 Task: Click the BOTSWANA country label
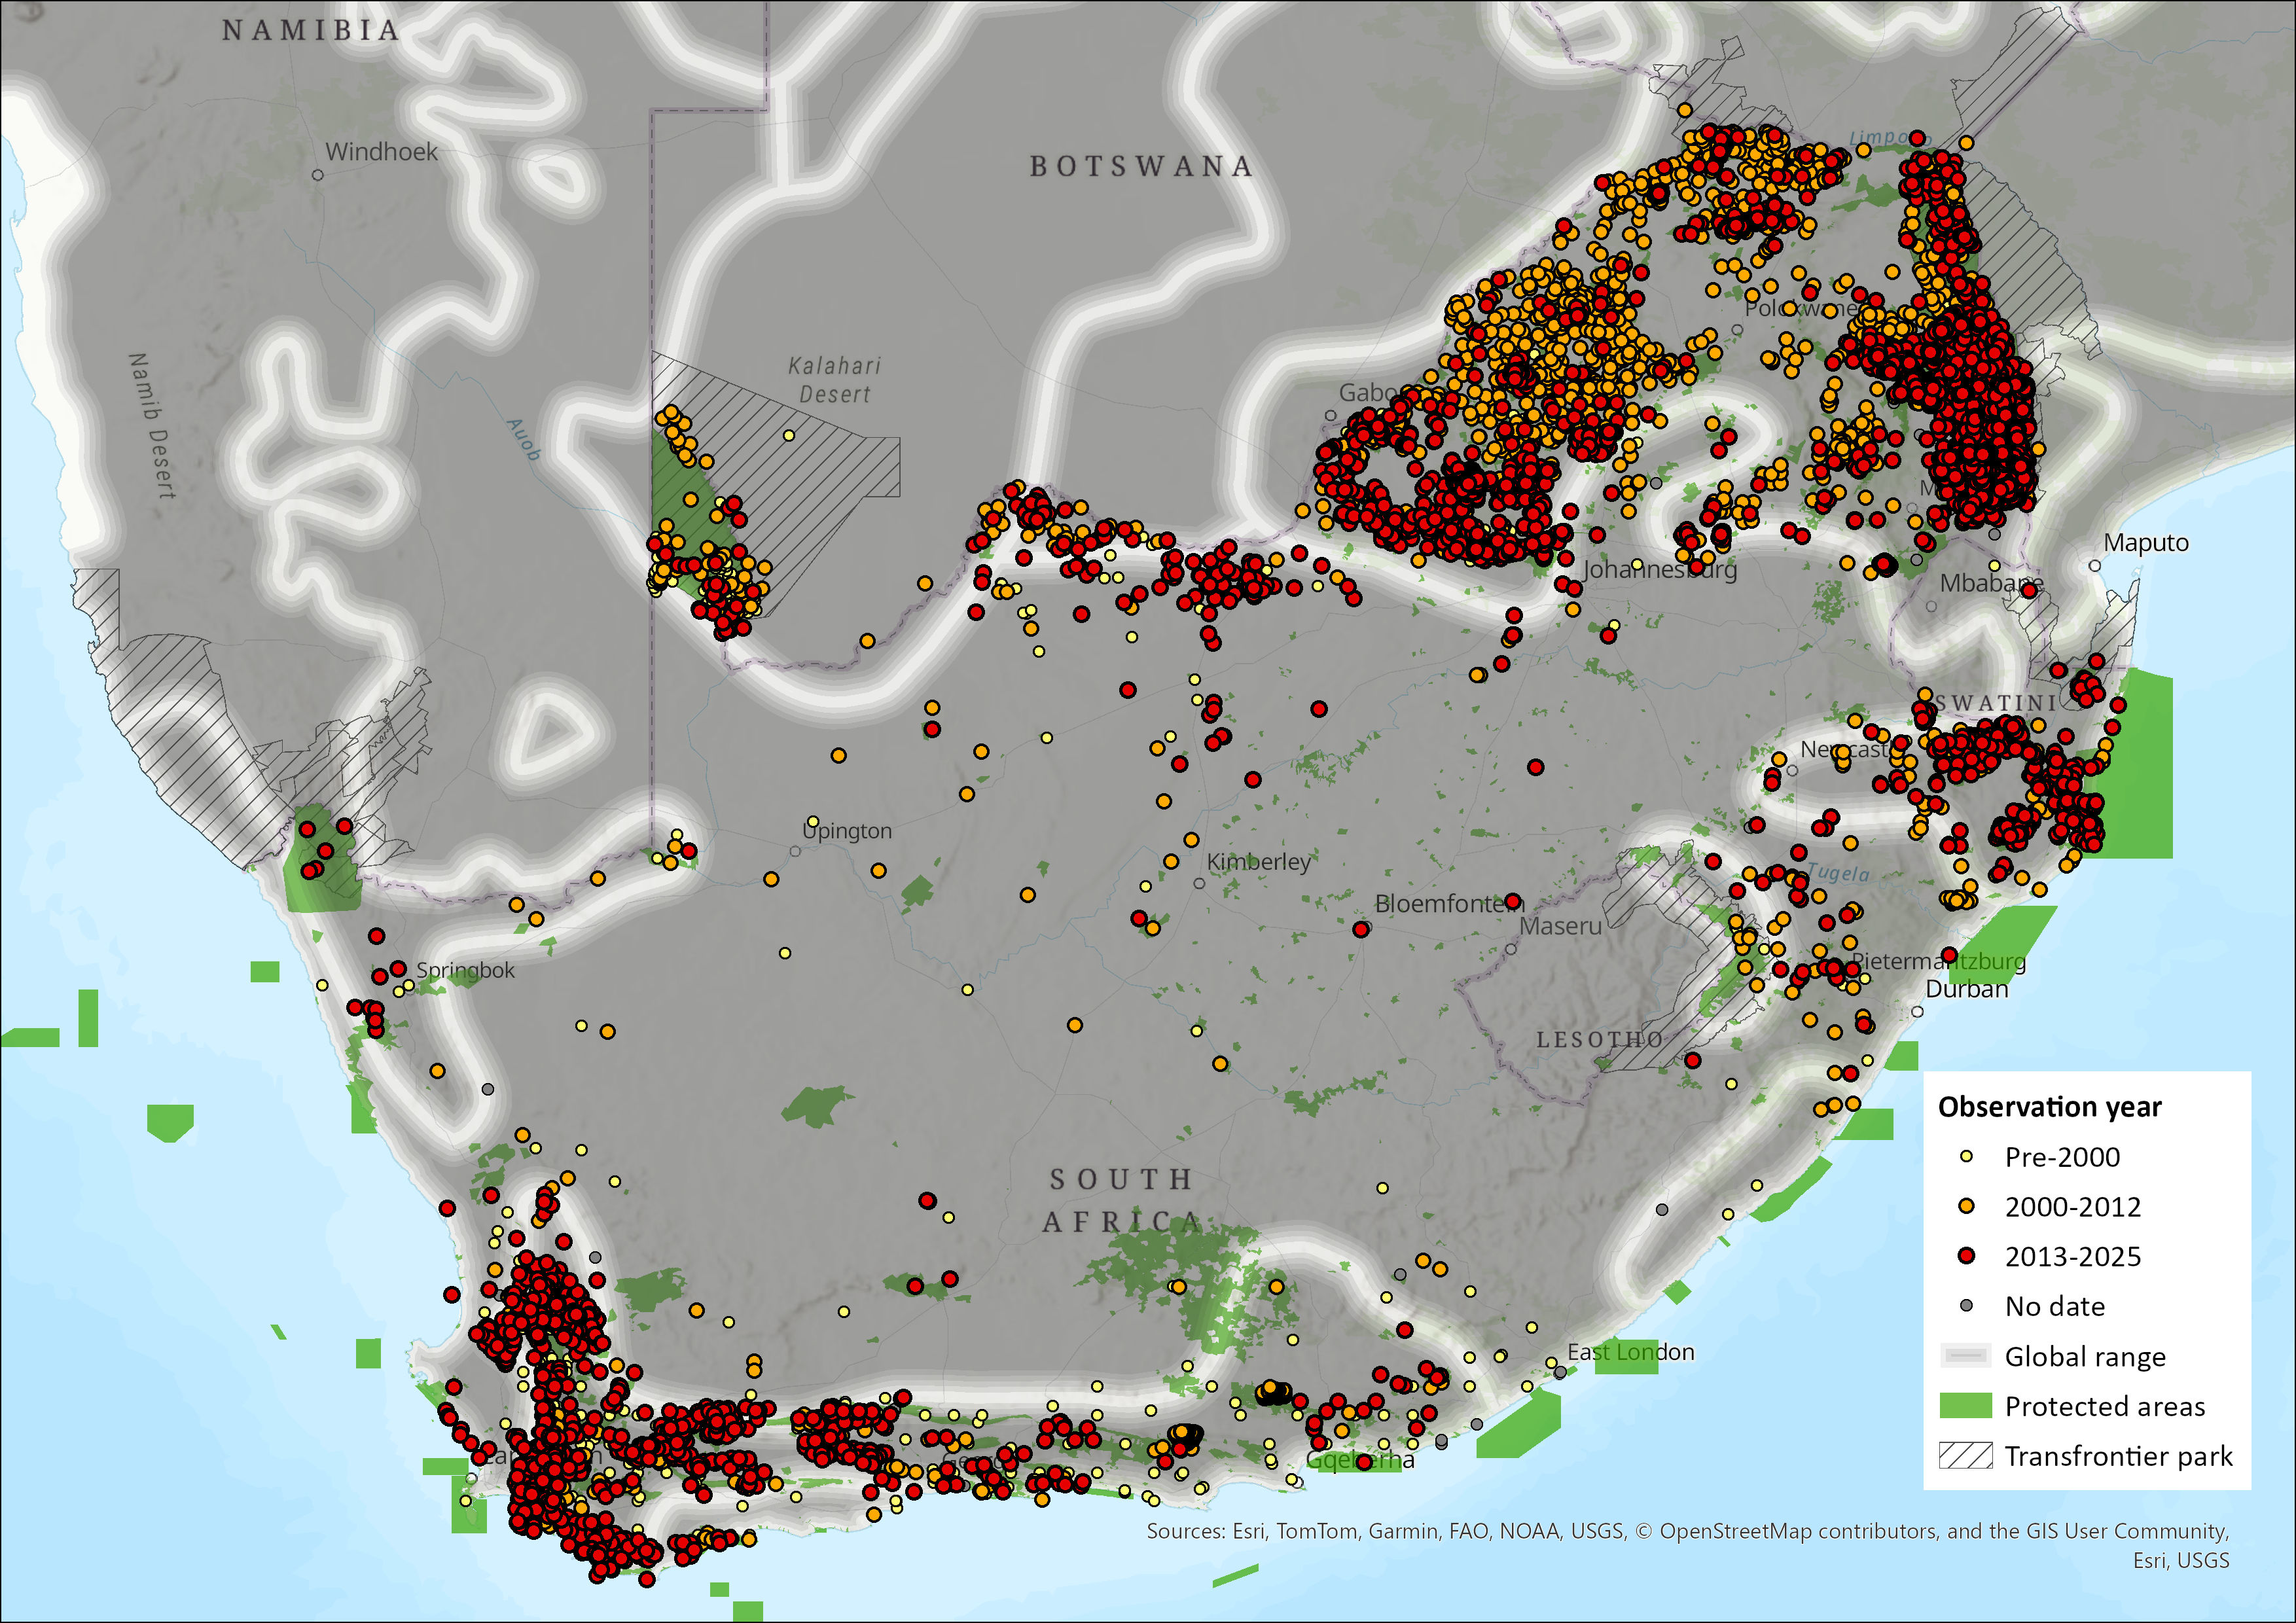click(x=1141, y=166)
